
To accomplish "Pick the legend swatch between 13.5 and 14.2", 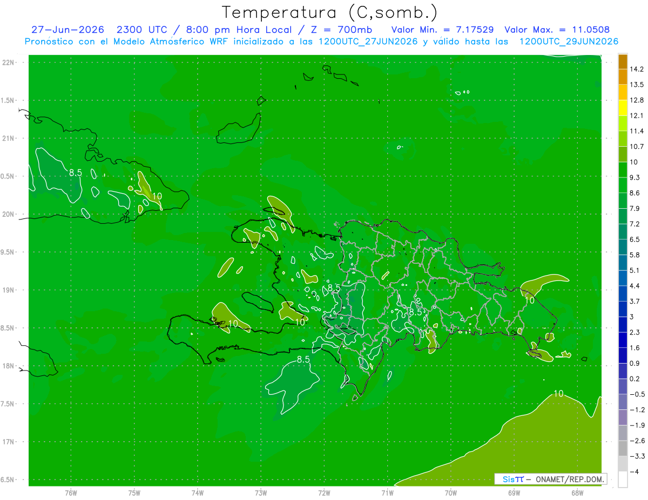I will click(623, 77).
